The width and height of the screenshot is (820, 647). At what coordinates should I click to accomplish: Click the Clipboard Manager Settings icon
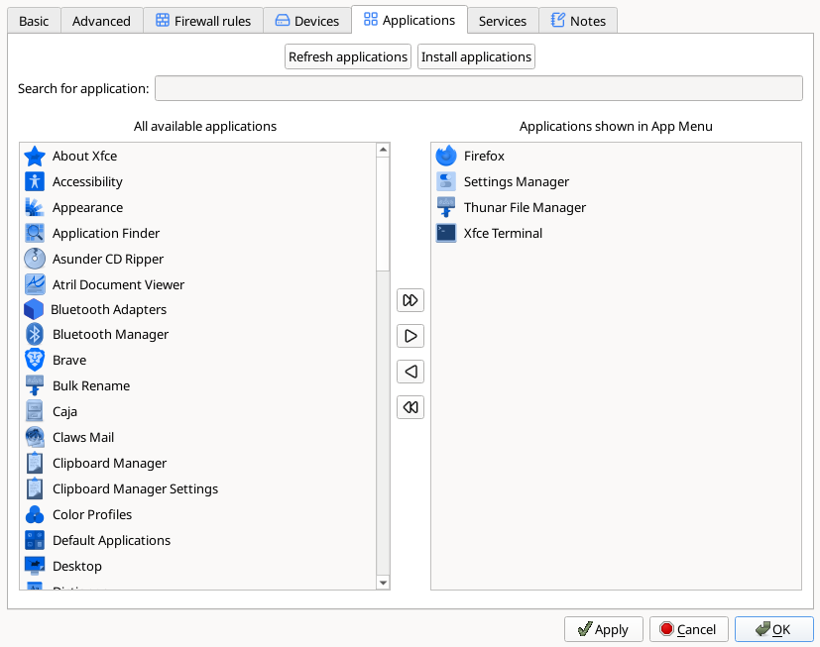pos(35,488)
